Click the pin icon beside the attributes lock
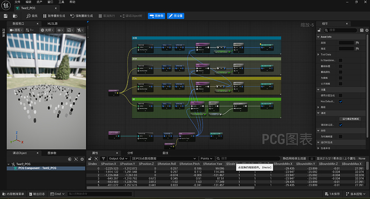Viewport: 370px width, 199px height. tap(96, 158)
